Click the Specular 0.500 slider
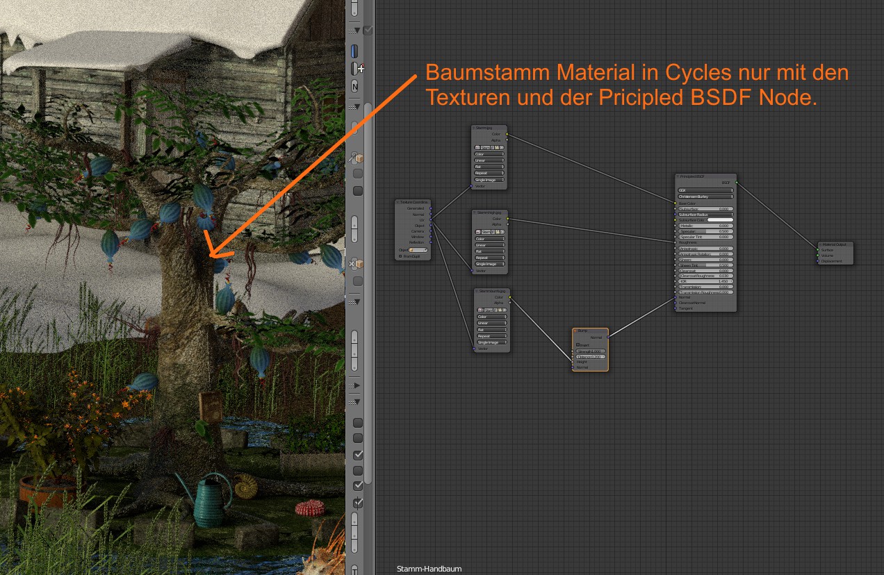The height and width of the screenshot is (575, 884). coord(705,231)
